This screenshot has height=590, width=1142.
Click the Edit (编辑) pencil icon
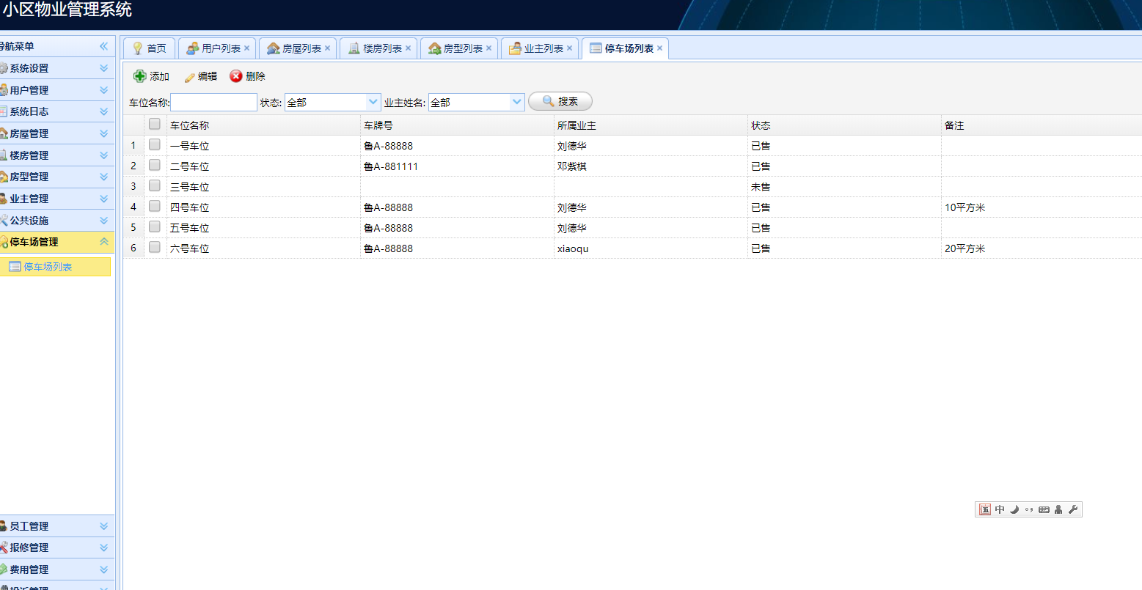tap(190, 77)
